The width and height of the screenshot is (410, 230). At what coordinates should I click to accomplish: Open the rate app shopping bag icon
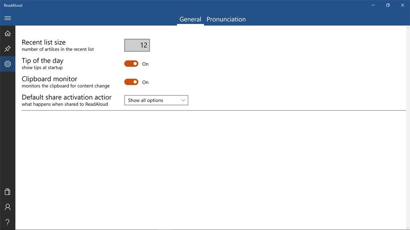tap(7, 191)
